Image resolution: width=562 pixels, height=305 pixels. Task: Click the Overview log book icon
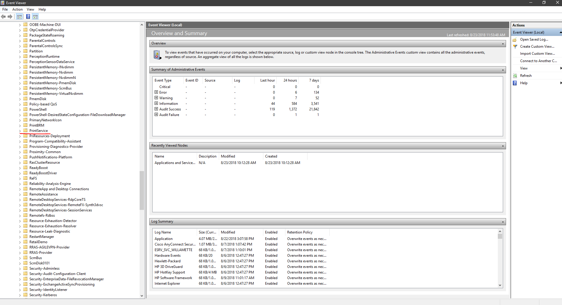pyautogui.click(x=157, y=55)
